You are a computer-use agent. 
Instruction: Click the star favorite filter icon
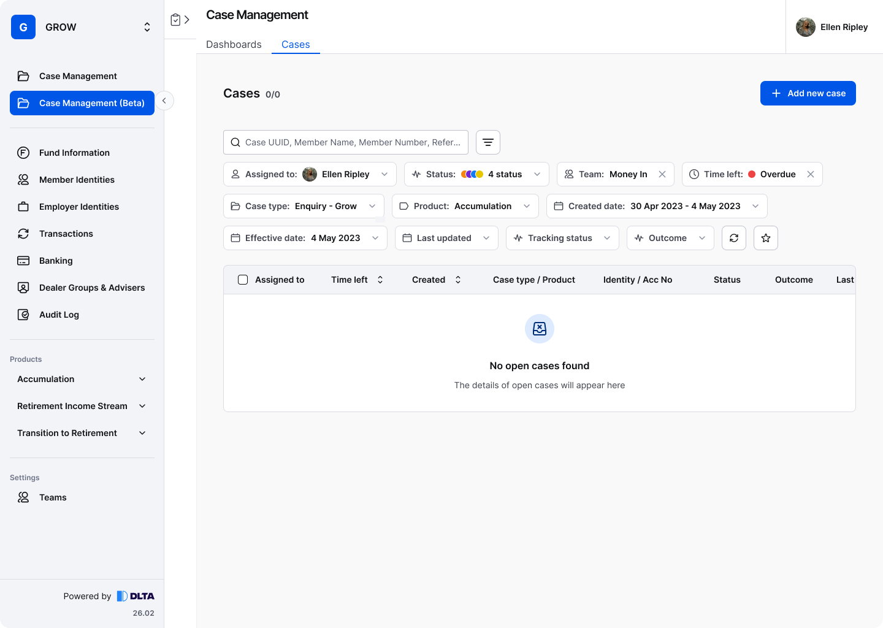point(765,238)
